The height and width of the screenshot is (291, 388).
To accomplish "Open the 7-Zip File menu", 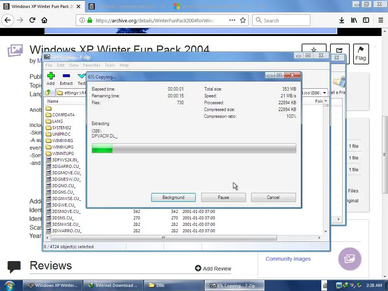I will 49,65.
